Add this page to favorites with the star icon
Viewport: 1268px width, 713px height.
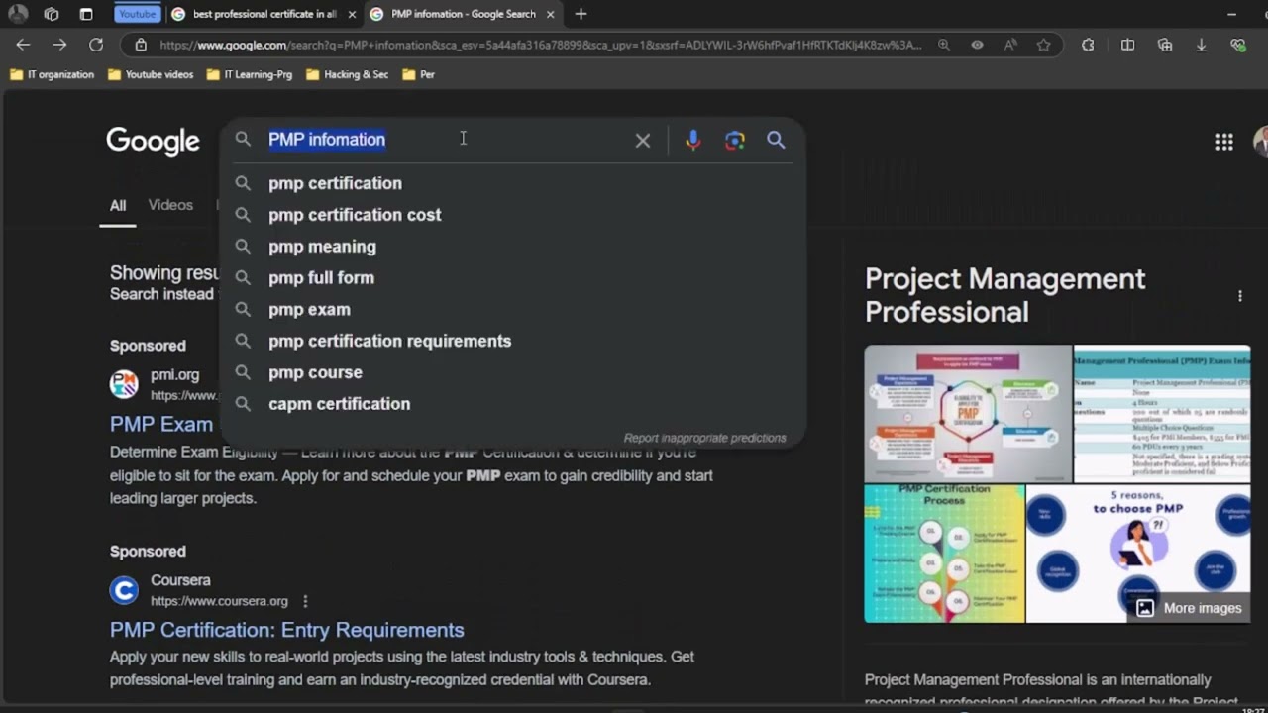(x=1043, y=45)
